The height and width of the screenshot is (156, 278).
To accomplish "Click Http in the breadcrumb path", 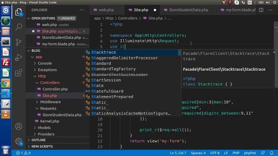I will [109, 18].
